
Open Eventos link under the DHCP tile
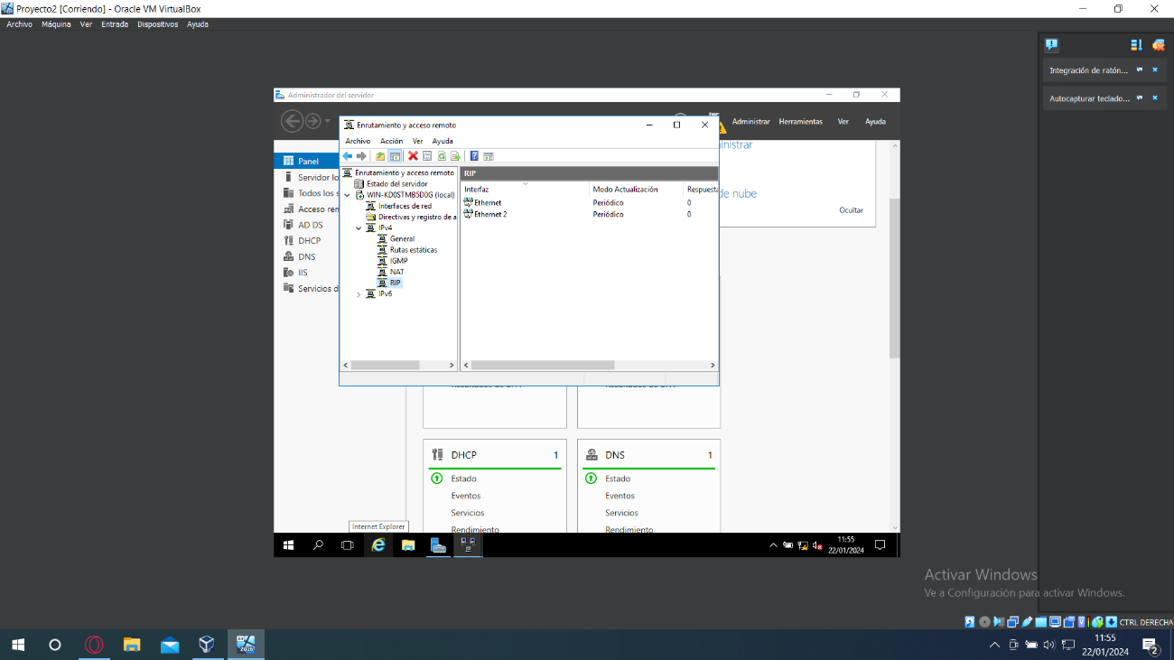[x=466, y=496]
